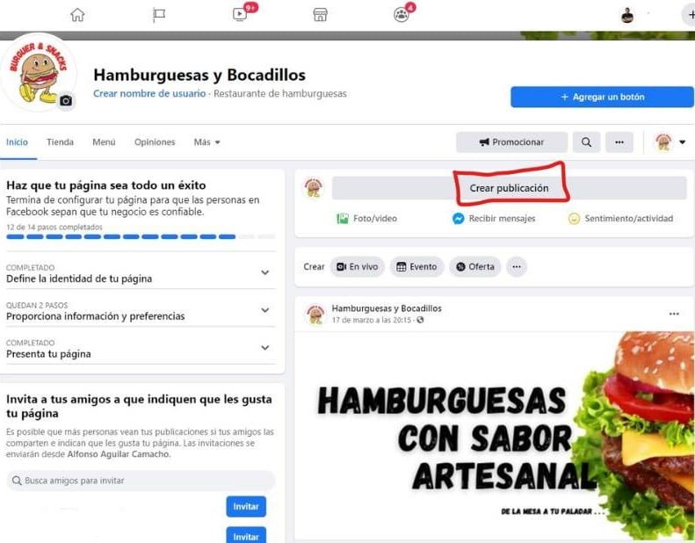Screen dimensions: 695x543
Task: Open Watch video icon with 9+ badge
Action: (240, 15)
